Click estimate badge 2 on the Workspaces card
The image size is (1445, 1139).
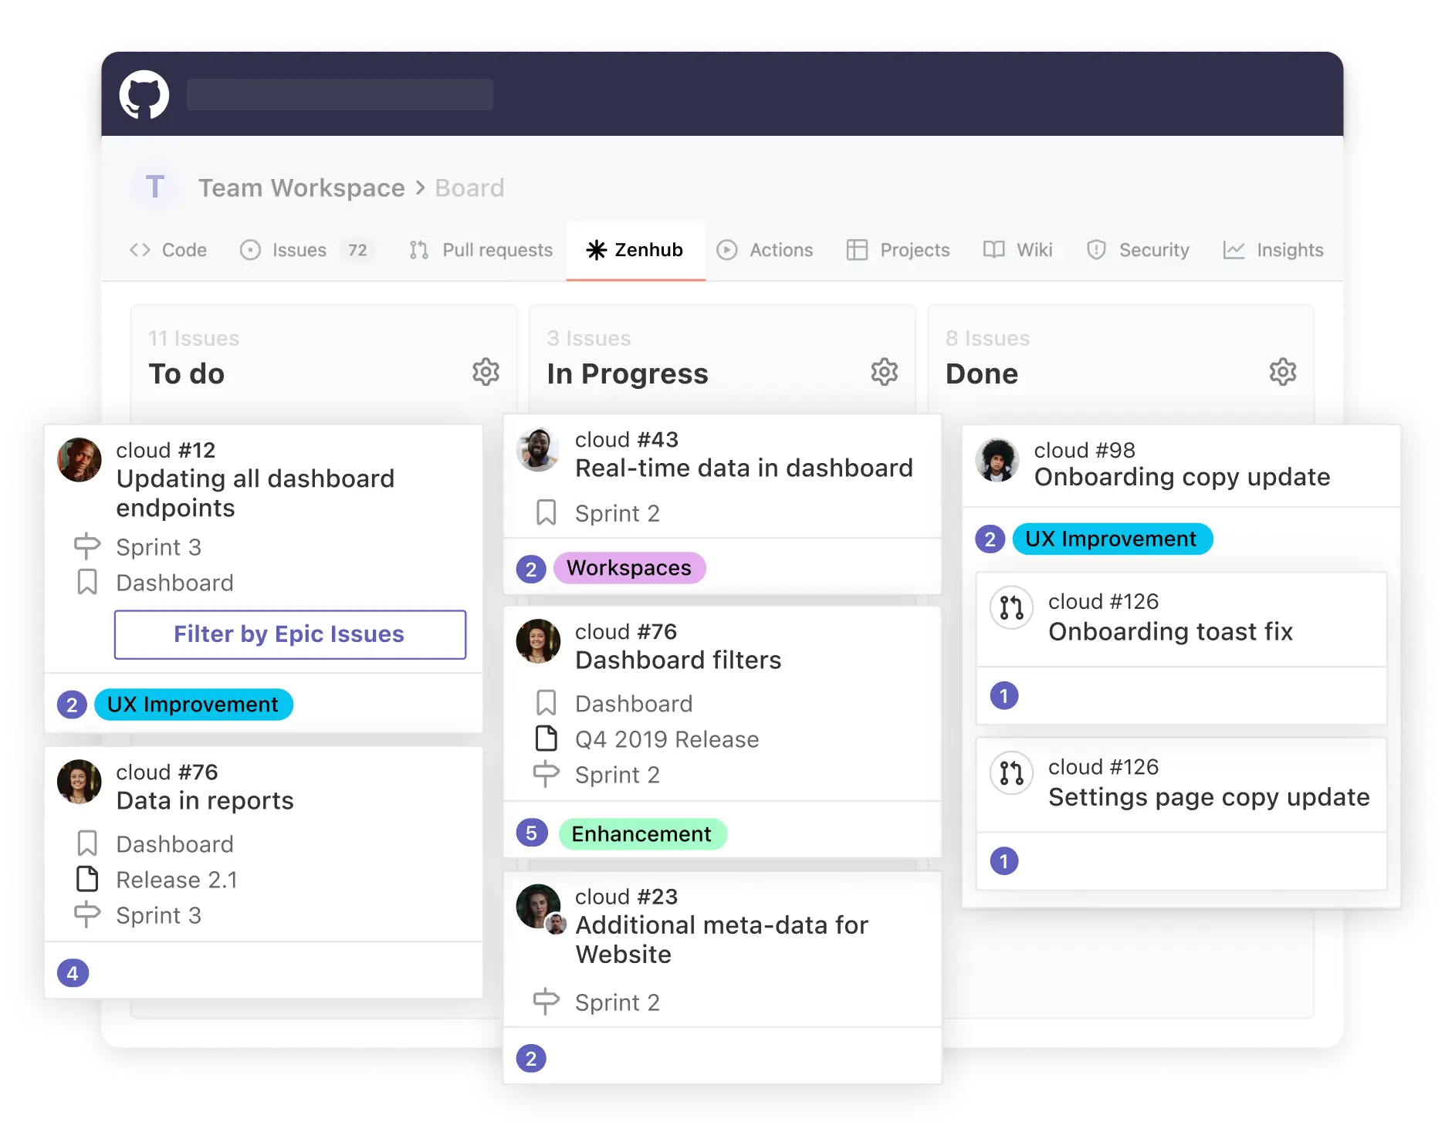click(x=531, y=569)
